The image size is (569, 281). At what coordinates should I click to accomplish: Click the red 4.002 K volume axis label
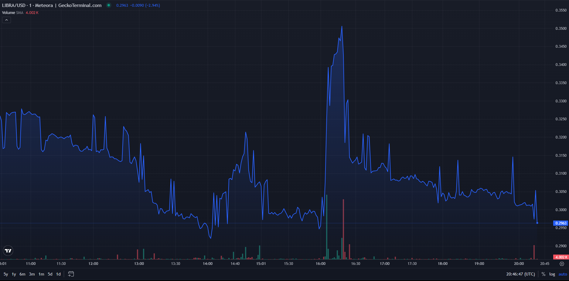(560, 257)
